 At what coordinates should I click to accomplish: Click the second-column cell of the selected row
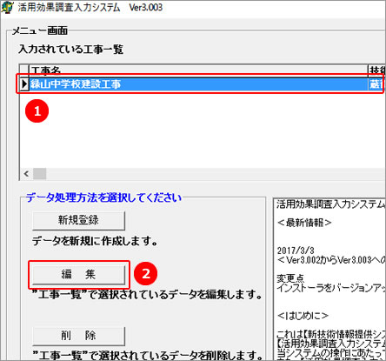tap(376, 84)
